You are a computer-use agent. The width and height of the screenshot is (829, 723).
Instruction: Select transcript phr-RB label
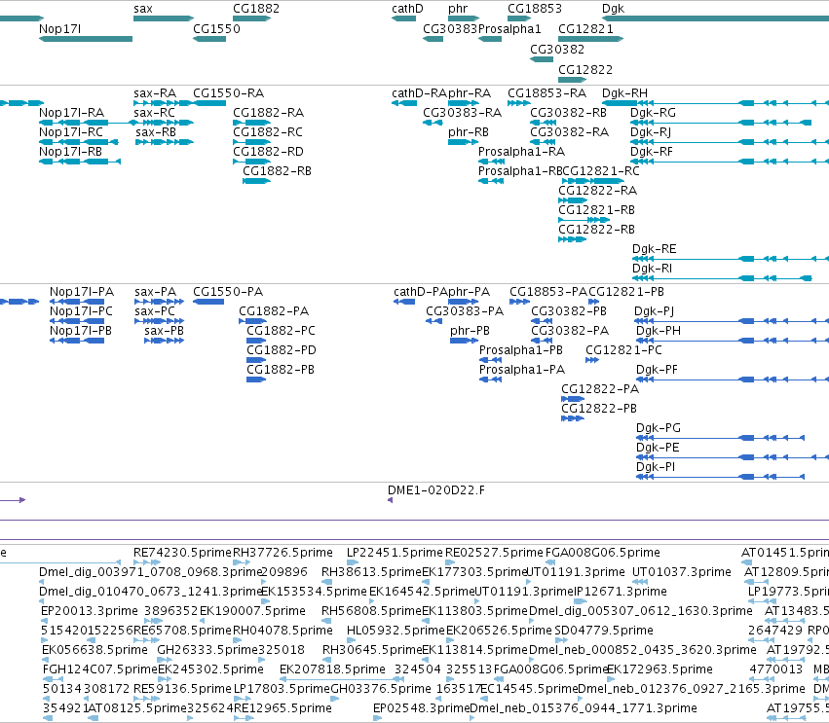(469, 132)
